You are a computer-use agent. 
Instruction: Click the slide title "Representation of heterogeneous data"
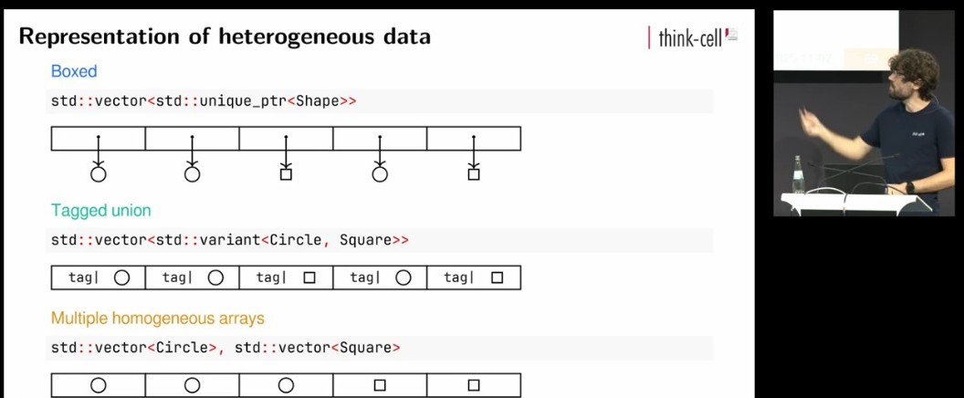click(225, 37)
